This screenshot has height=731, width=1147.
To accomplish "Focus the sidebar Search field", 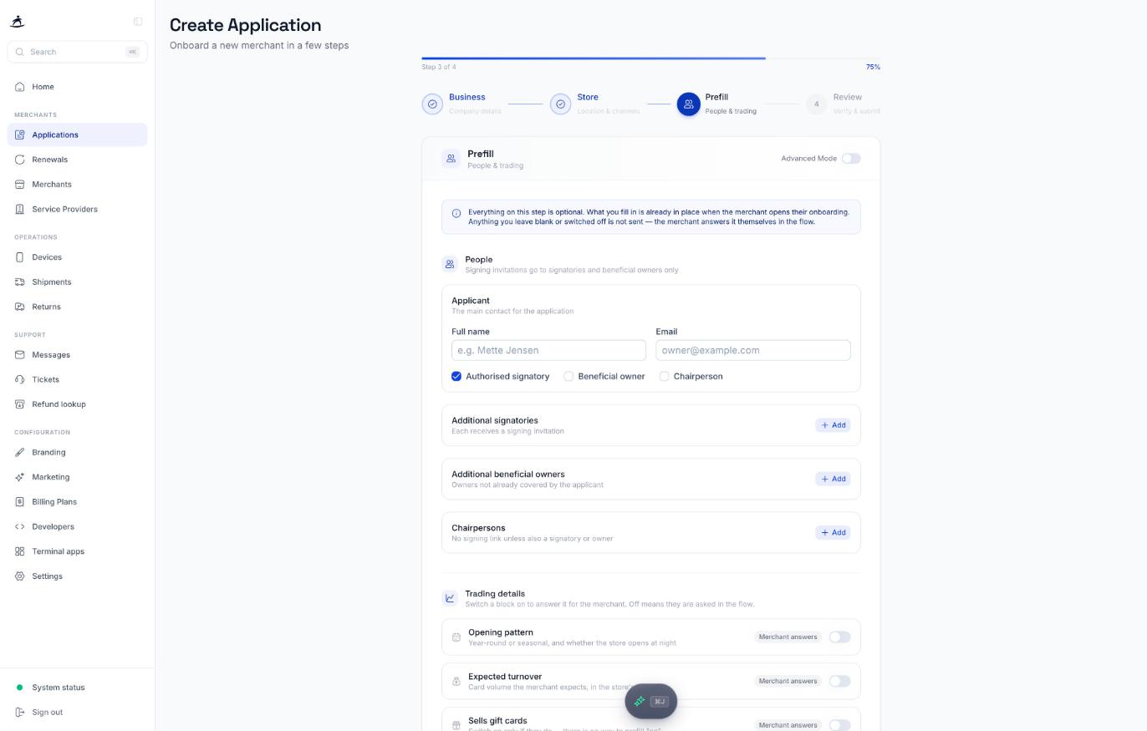I will coord(77,52).
